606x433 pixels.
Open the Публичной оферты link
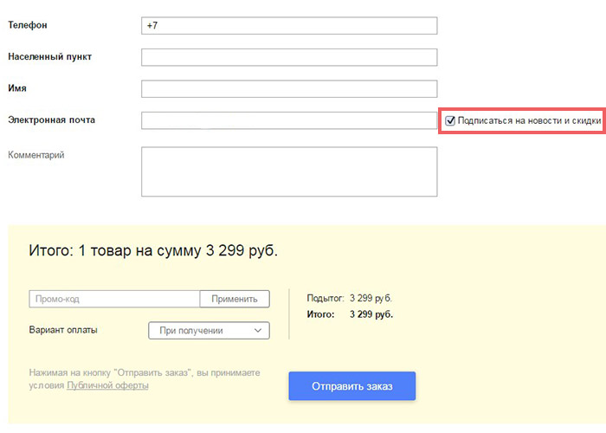click(107, 385)
